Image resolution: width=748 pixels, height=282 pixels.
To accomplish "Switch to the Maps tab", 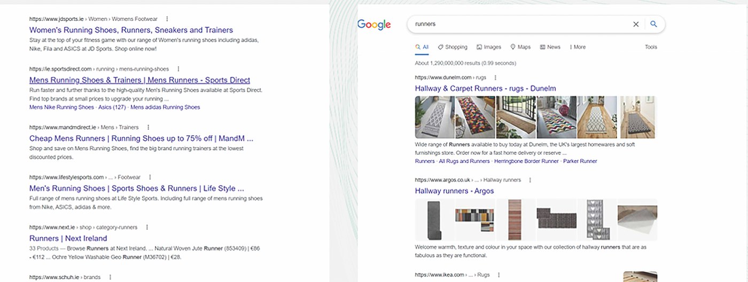I will coord(520,47).
